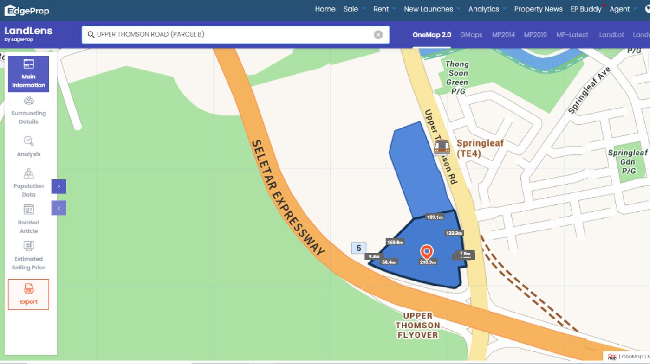Click the number 5 route marker
Image resolution: width=650 pixels, height=364 pixels.
359,248
